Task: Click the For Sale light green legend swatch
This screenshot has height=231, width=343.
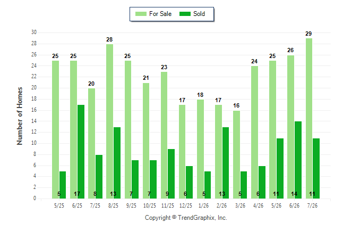Action: 141,14
